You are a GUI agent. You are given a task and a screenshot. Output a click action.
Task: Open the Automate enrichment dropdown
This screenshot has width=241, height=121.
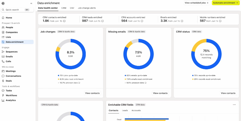click(226, 3)
